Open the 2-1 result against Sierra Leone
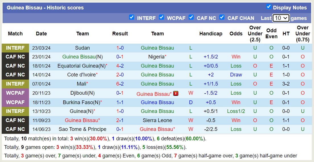The height and width of the screenshot is (162, 314). (x=120, y=120)
